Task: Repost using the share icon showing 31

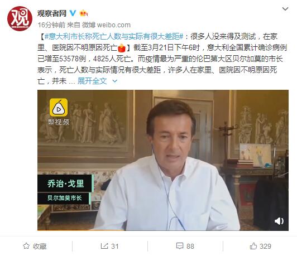Action: (x=109, y=246)
